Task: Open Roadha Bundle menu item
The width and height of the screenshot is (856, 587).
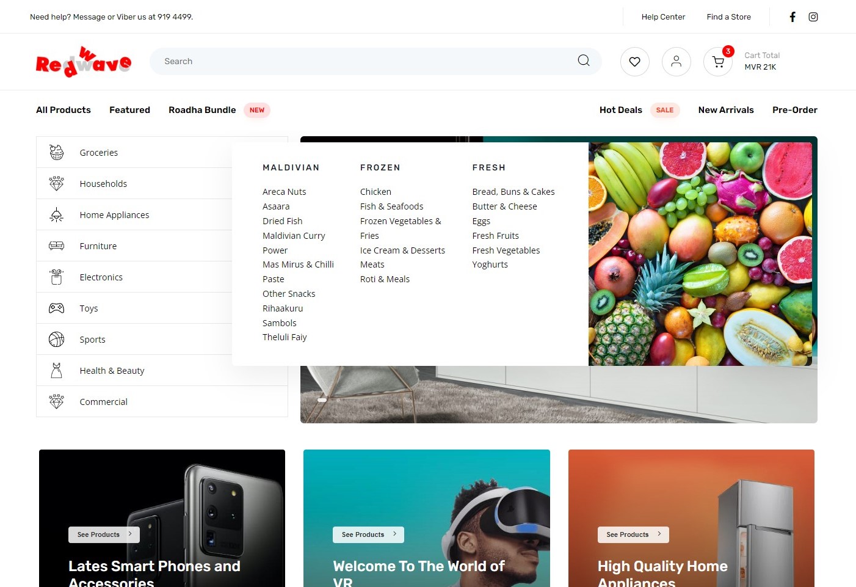Action: coord(202,110)
